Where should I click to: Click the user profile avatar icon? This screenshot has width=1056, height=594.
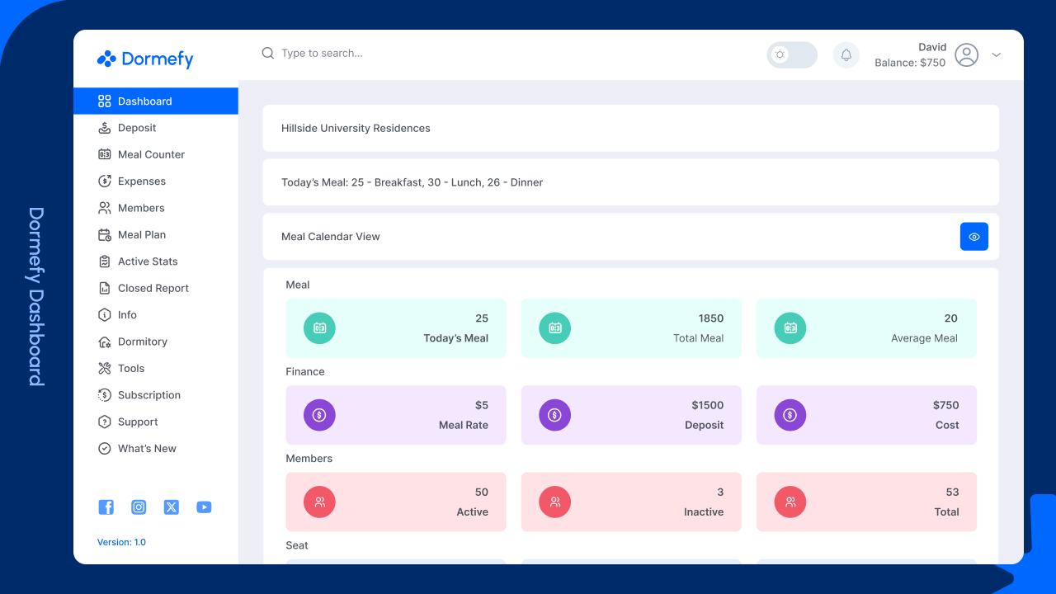(966, 55)
